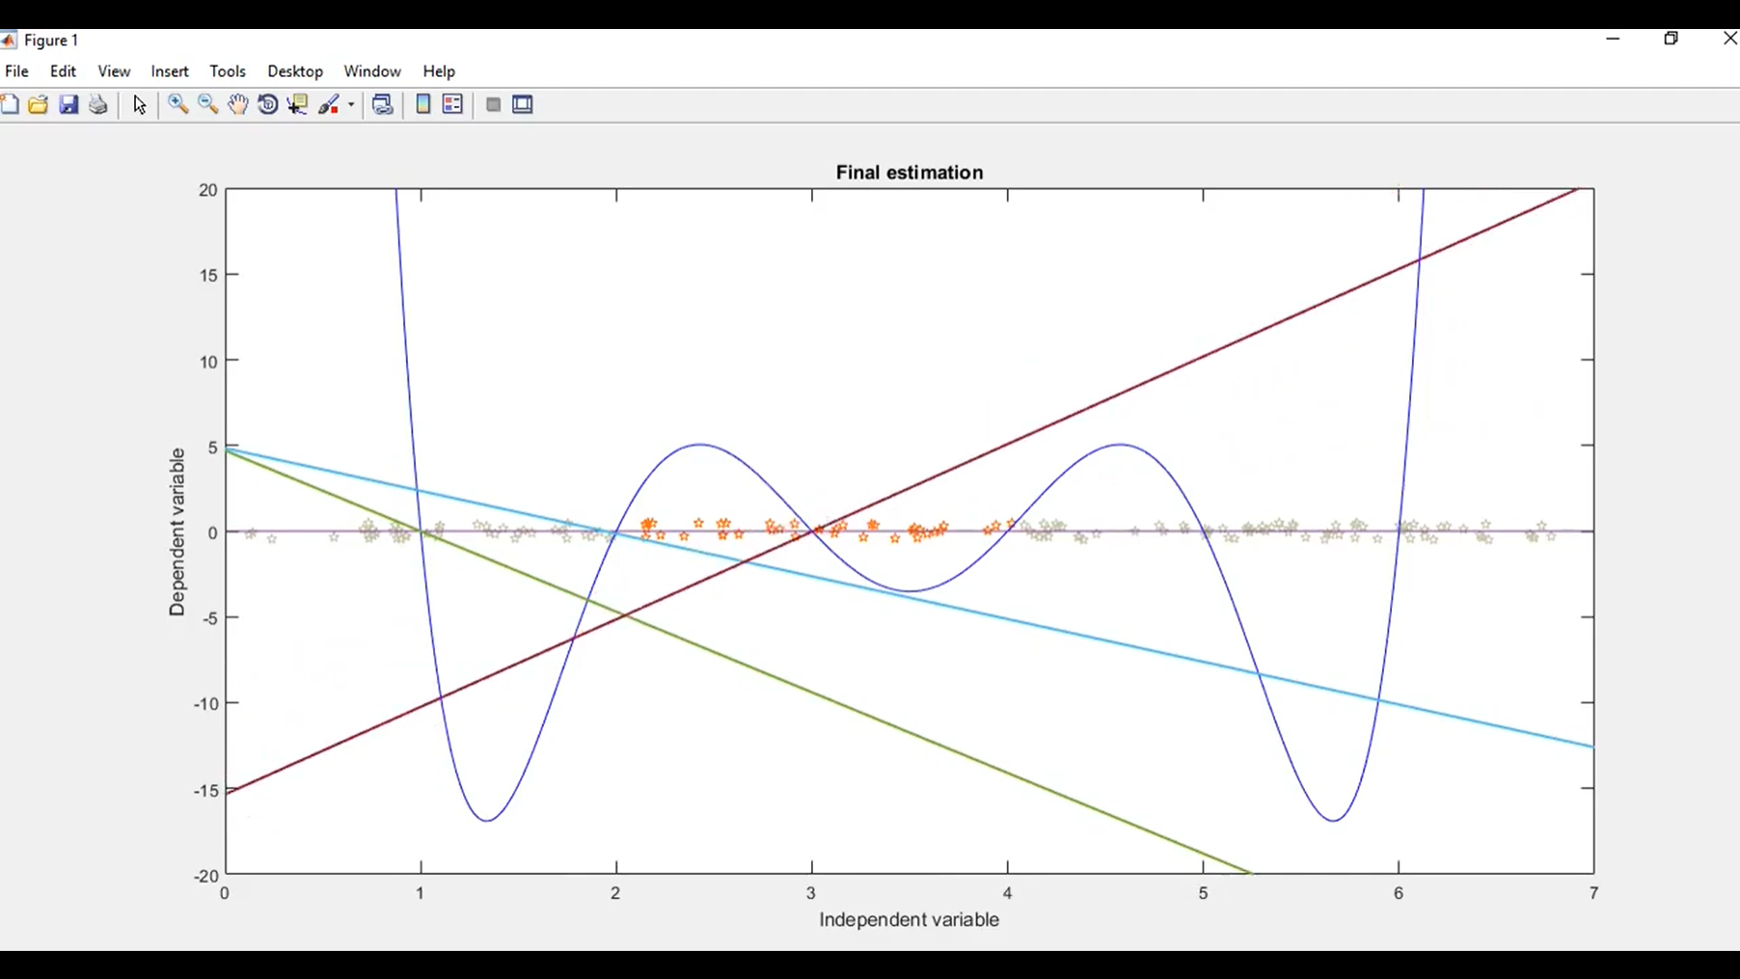
Task: Select the 'Independent variable' x-axis label
Action: (909, 921)
